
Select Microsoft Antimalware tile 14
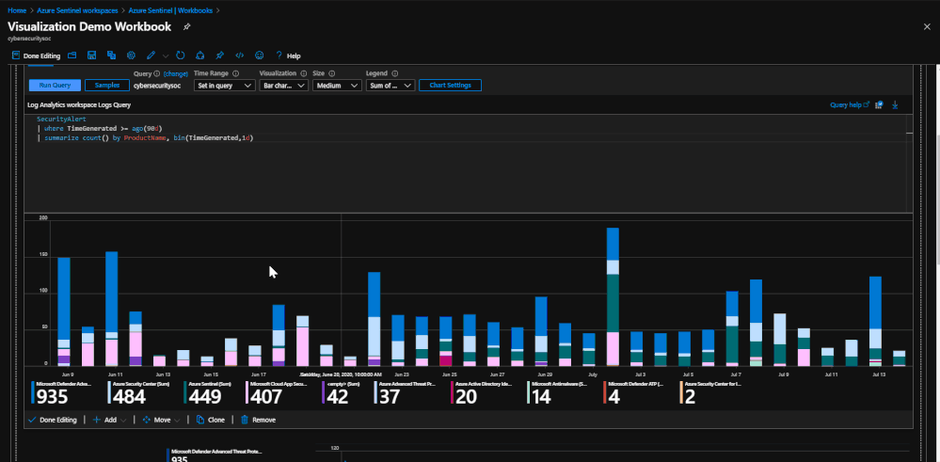pyautogui.click(x=558, y=391)
